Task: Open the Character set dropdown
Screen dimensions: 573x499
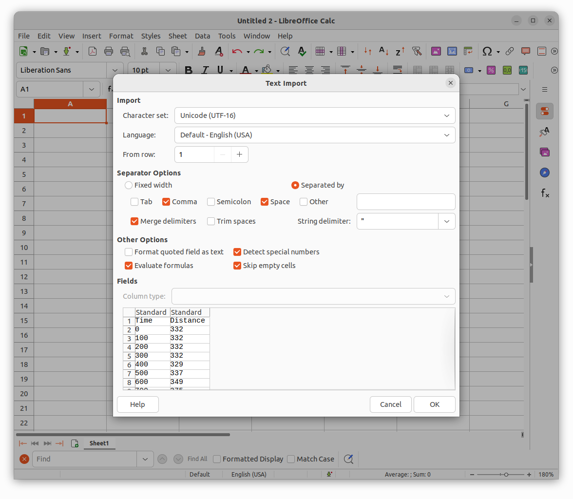Action: tap(315, 115)
